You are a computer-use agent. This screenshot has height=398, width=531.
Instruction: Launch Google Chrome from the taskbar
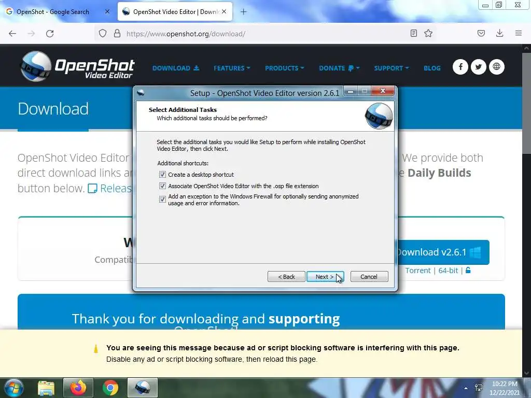coord(110,388)
